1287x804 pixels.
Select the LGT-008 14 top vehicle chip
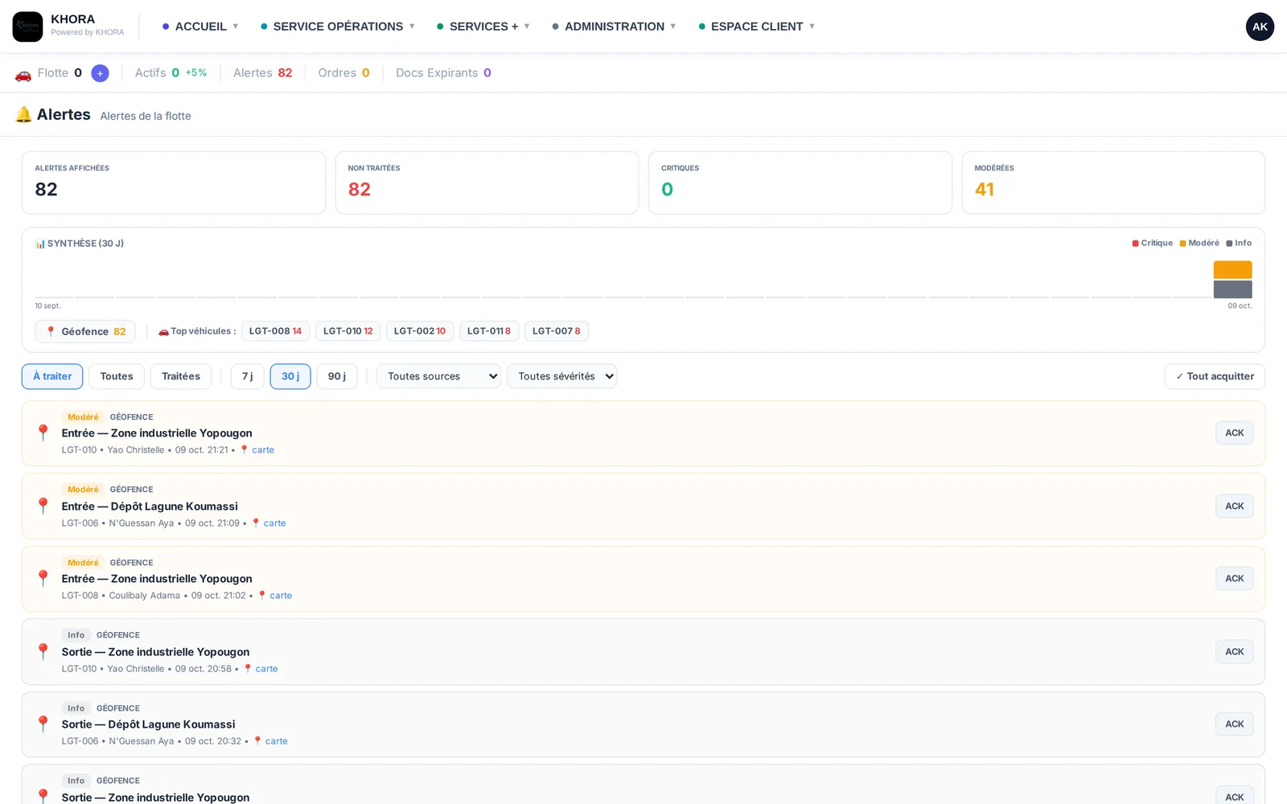click(x=275, y=331)
